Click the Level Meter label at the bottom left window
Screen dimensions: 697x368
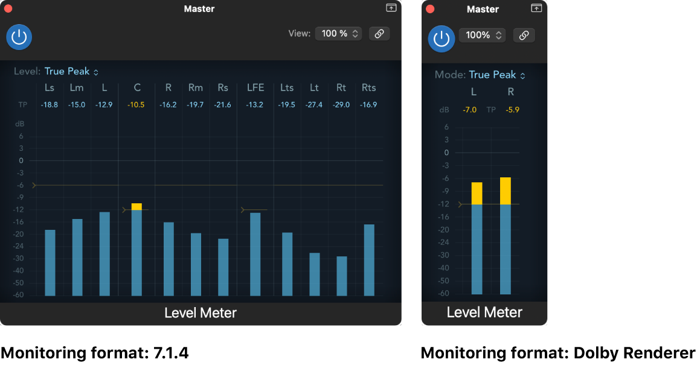(200, 312)
